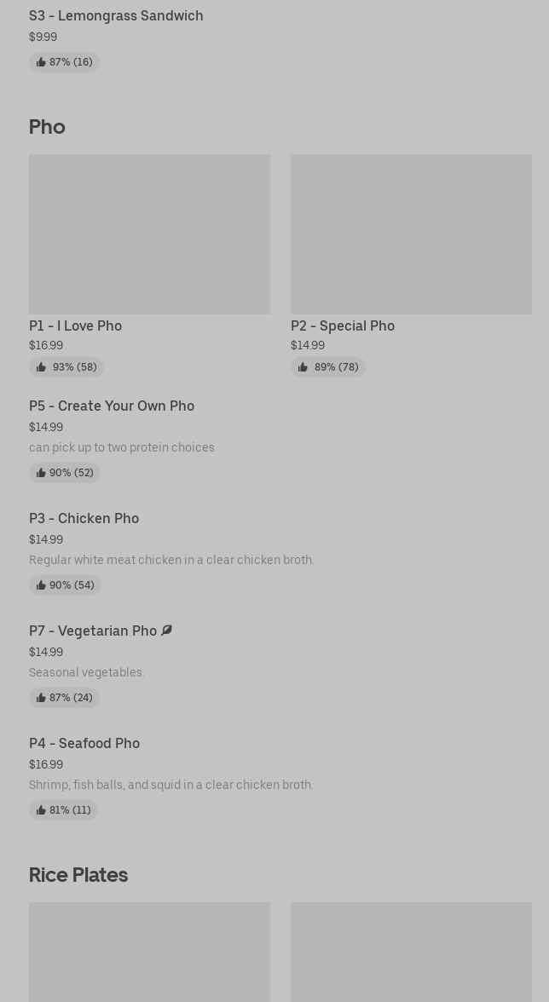Click thumbs-up icon on Special Pho rating
The image size is (549, 1002).
pyautogui.click(x=303, y=367)
